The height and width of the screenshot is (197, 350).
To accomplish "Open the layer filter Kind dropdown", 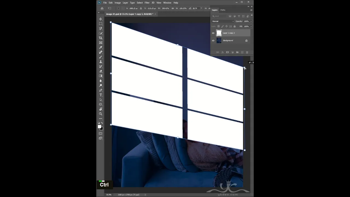I will 220,16.
